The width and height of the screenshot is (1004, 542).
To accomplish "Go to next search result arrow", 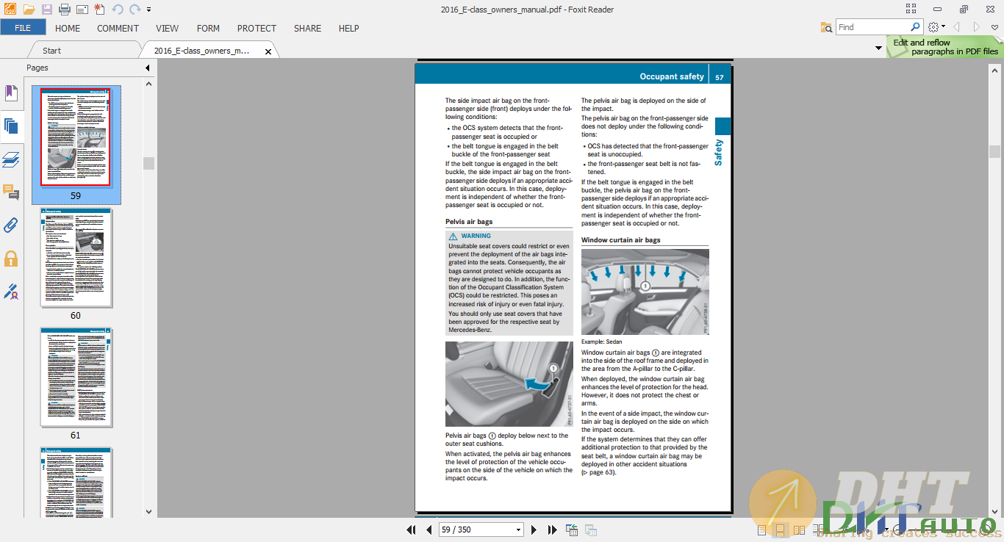I will click(977, 27).
